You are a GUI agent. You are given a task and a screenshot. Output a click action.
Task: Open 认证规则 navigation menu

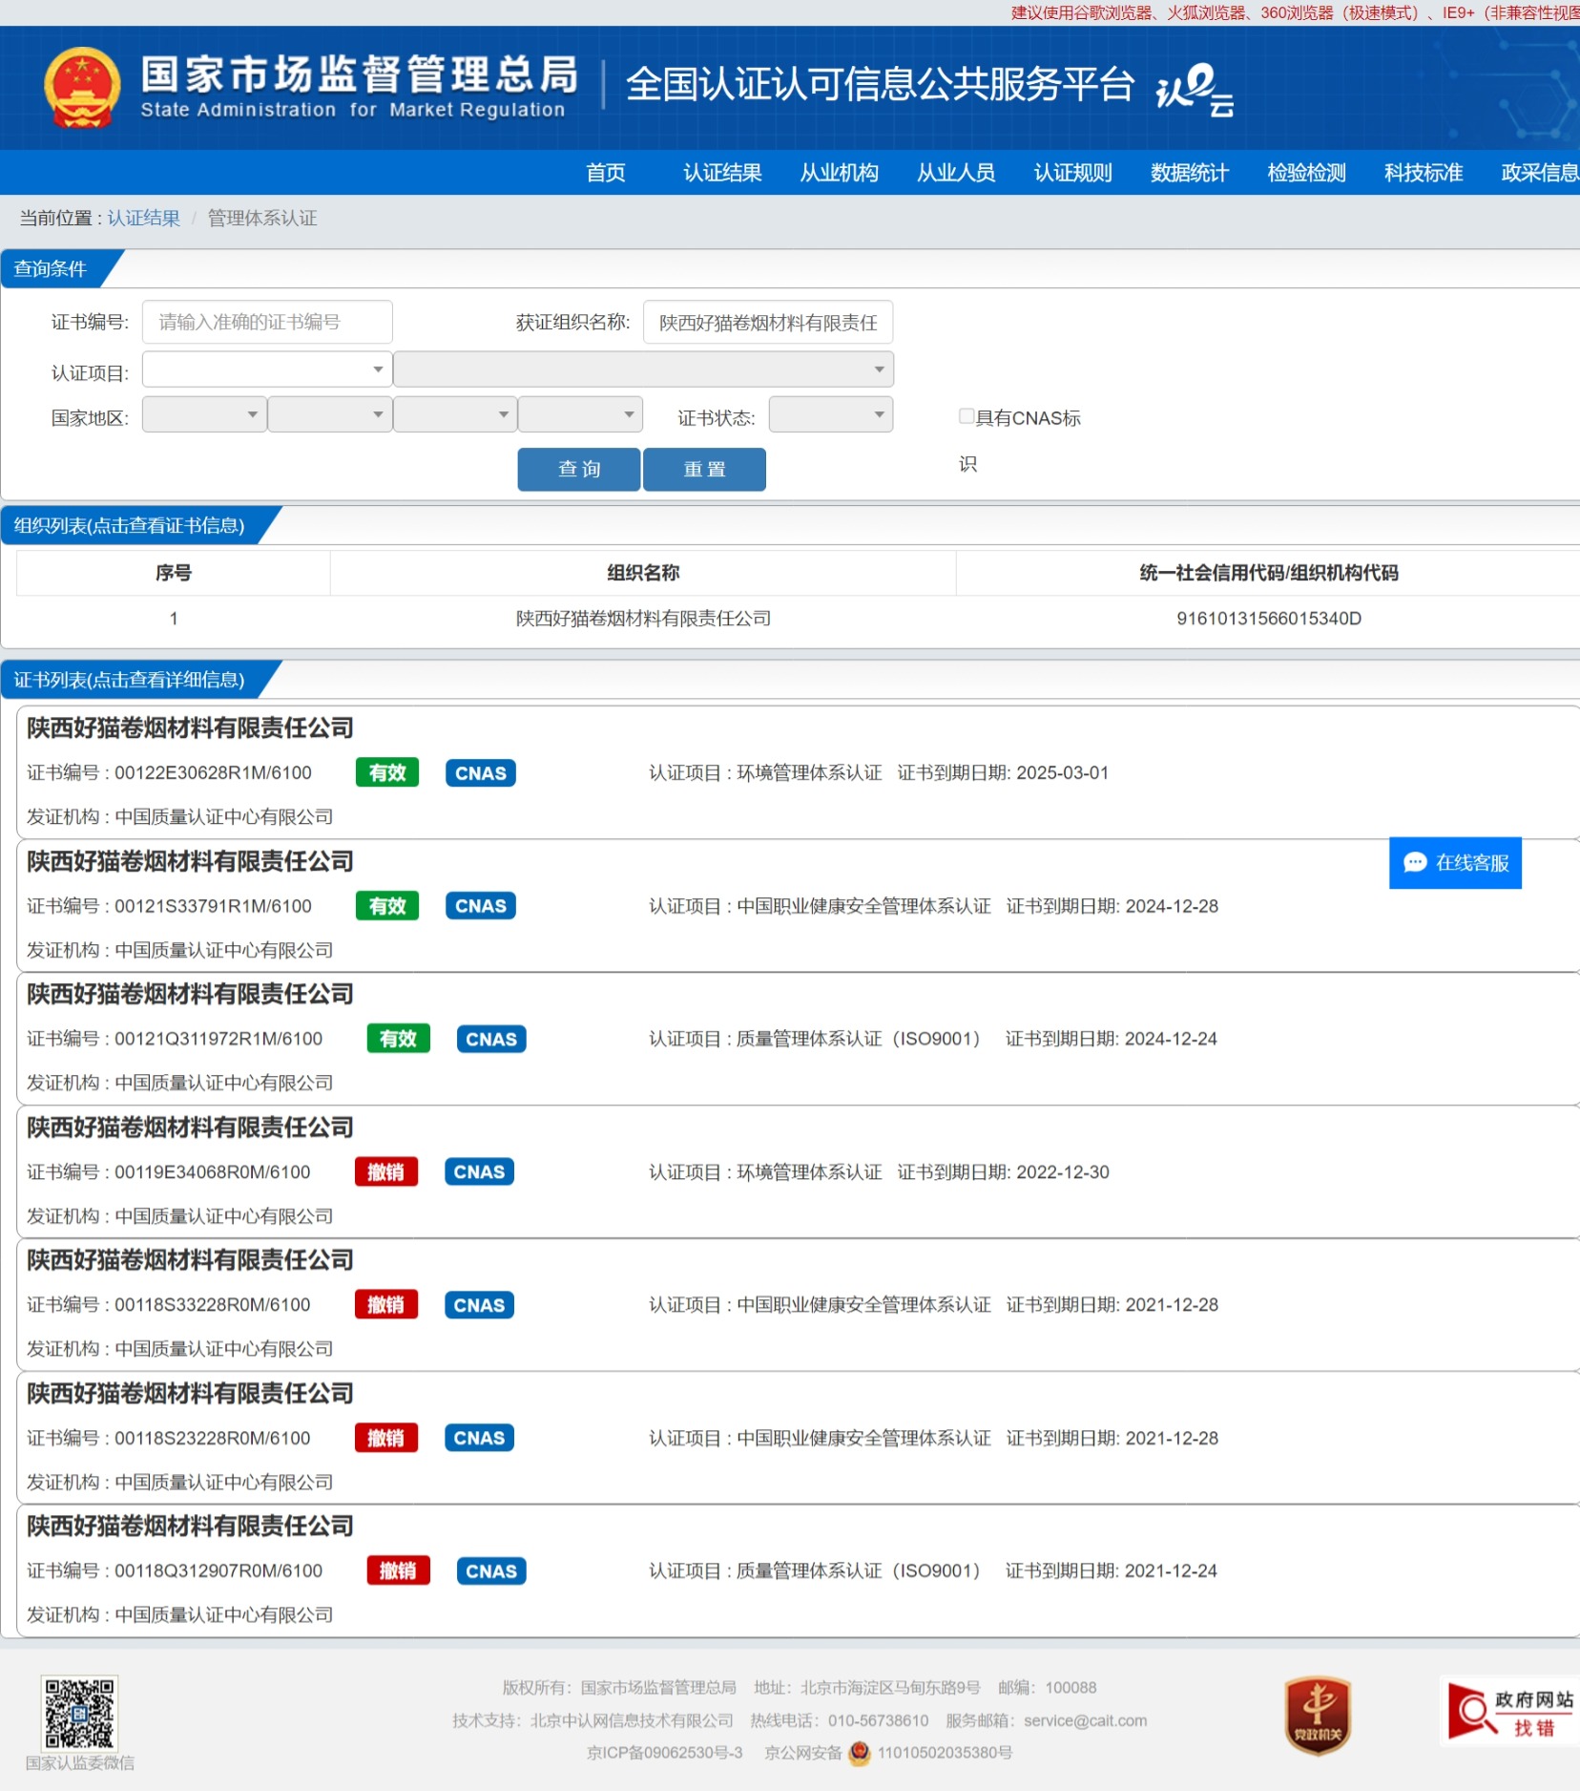coord(1073,173)
